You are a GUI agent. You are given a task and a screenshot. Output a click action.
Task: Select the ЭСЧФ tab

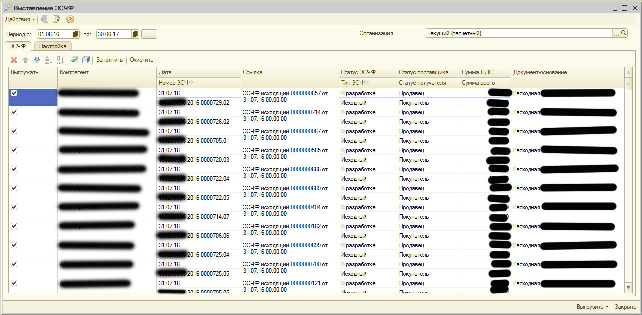click(18, 46)
